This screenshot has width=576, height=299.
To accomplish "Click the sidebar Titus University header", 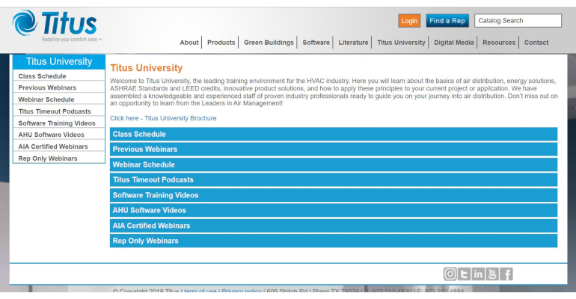I will pos(59,61).
